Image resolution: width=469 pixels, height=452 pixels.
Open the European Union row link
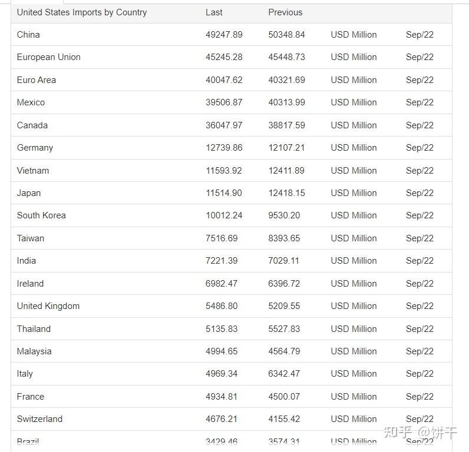[49, 57]
